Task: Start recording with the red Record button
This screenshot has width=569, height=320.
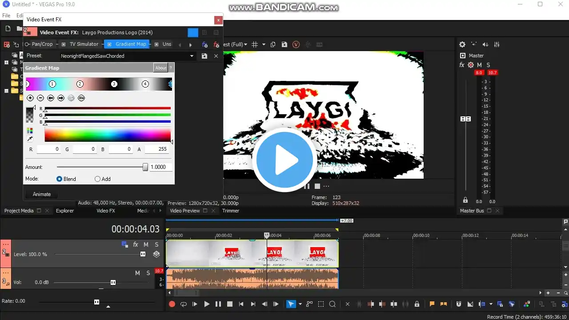Action: coord(172,304)
